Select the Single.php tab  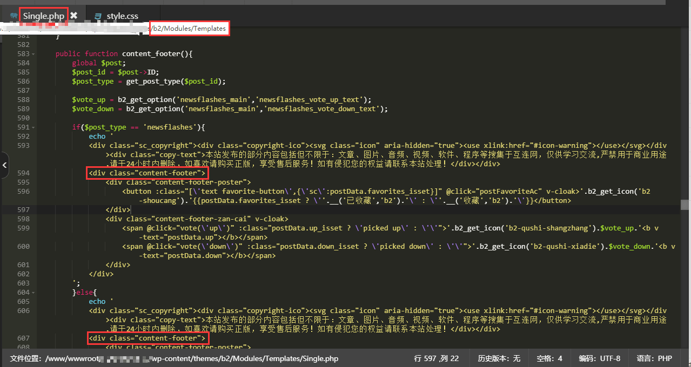coord(43,16)
